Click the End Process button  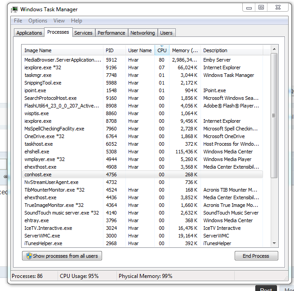point(256,256)
